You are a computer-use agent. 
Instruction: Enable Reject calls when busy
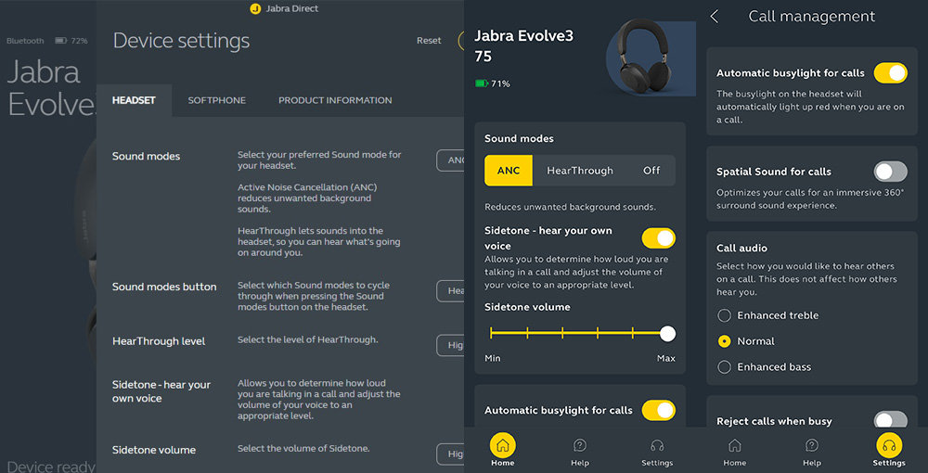coord(891,420)
